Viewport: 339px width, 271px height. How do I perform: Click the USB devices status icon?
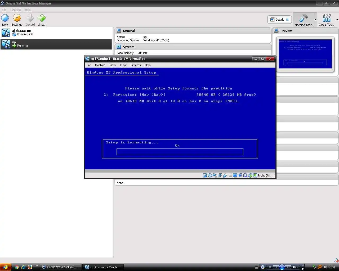[x=225, y=175]
